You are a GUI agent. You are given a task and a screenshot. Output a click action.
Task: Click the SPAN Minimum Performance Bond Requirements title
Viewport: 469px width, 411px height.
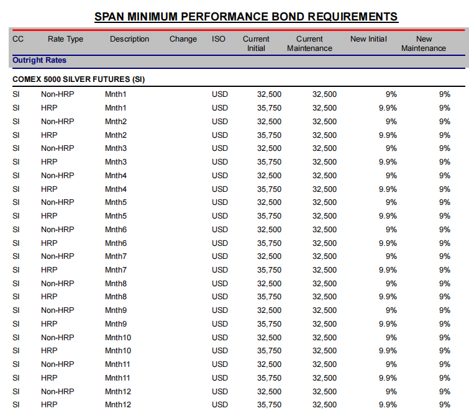pyautogui.click(x=246, y=16)
